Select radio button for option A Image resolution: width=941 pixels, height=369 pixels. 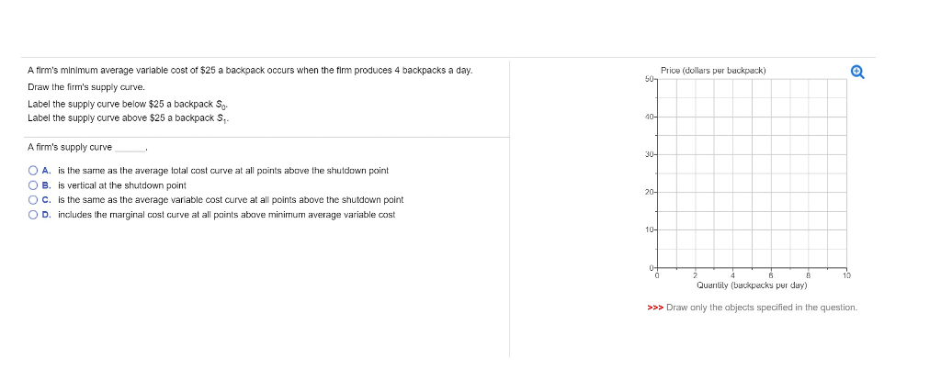click(x=33, y=170)
